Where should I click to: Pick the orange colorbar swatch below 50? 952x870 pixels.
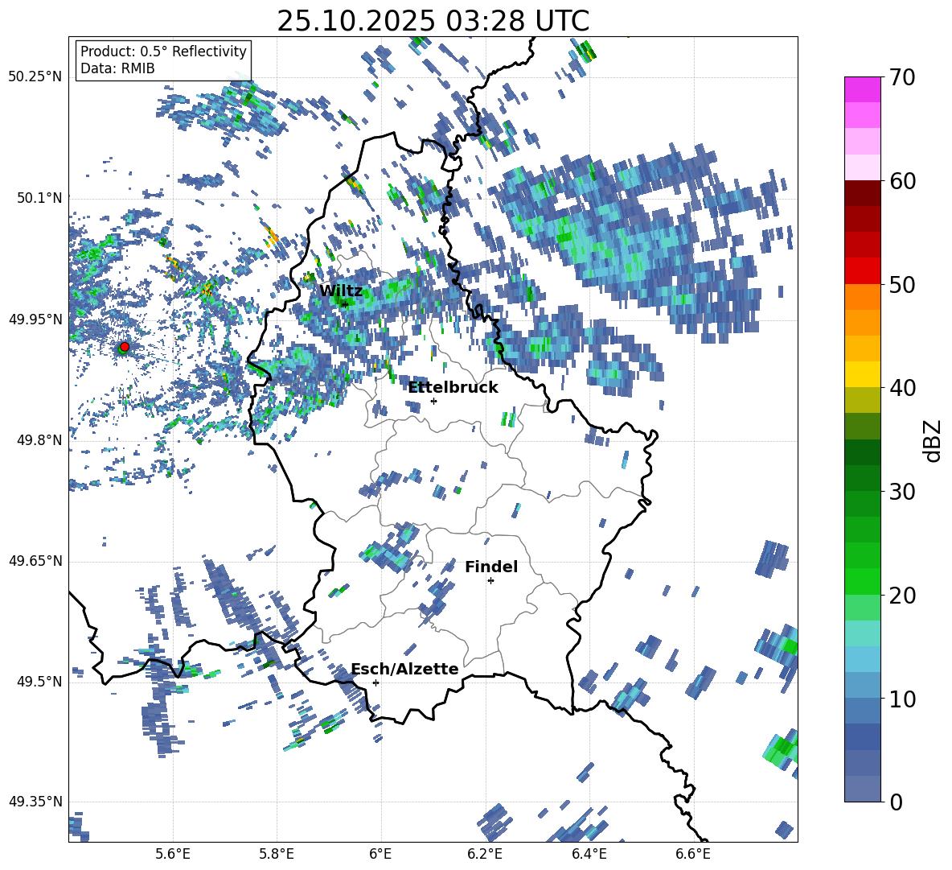(862, 297)
